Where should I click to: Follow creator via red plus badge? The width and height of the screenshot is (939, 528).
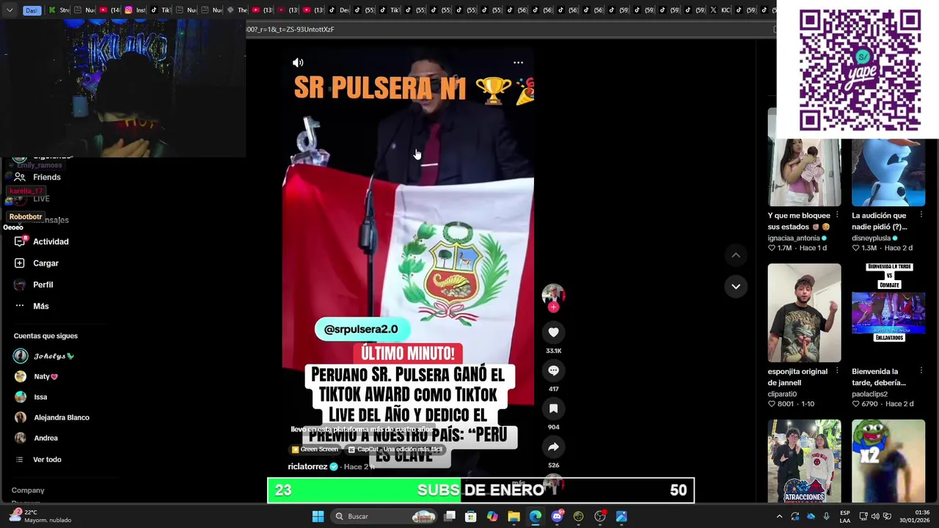(x=553, y=307)
